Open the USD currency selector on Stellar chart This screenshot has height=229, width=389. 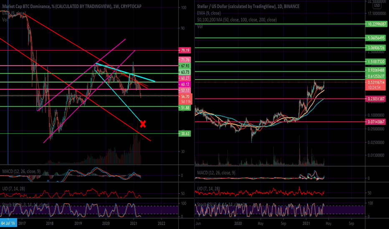[377, 5]
